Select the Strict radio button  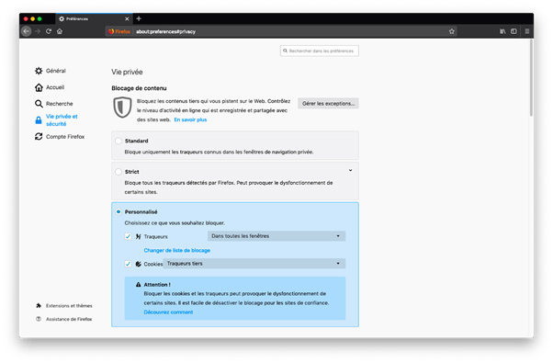(118, 172)
